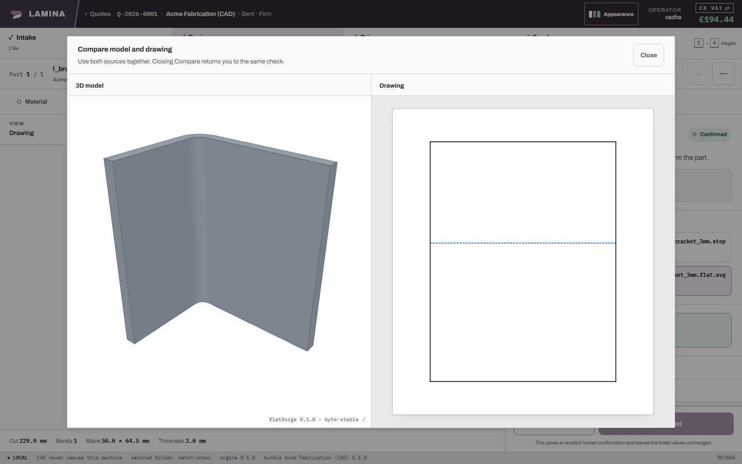Click the quote number Q-2026-0001

point(137,14)
